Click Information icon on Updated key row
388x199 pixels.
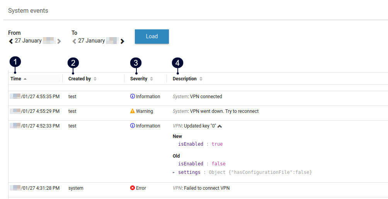tap(133, 126)
